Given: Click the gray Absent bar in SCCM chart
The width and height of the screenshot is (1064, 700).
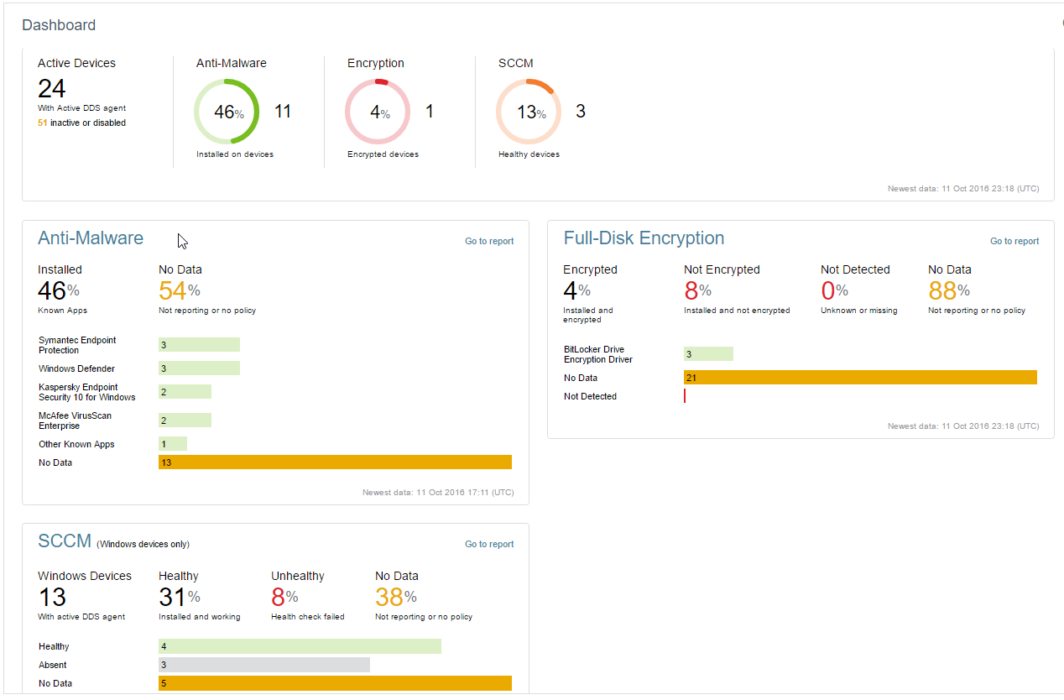Looking at the screenshot, I should [x=264, y=665].
